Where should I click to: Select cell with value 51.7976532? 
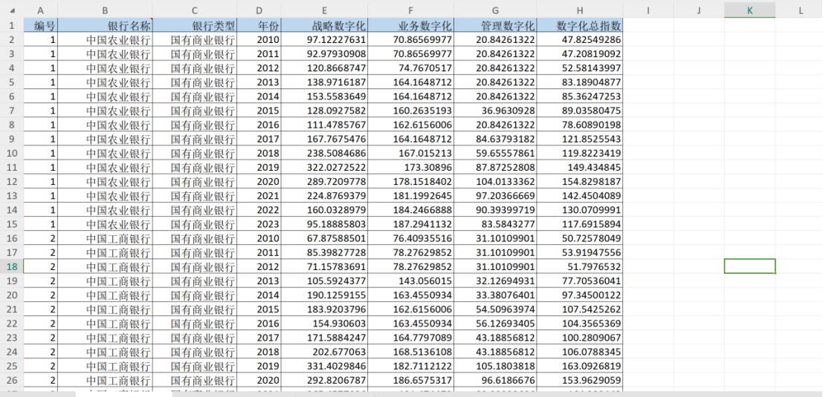(x=579, y=266)
